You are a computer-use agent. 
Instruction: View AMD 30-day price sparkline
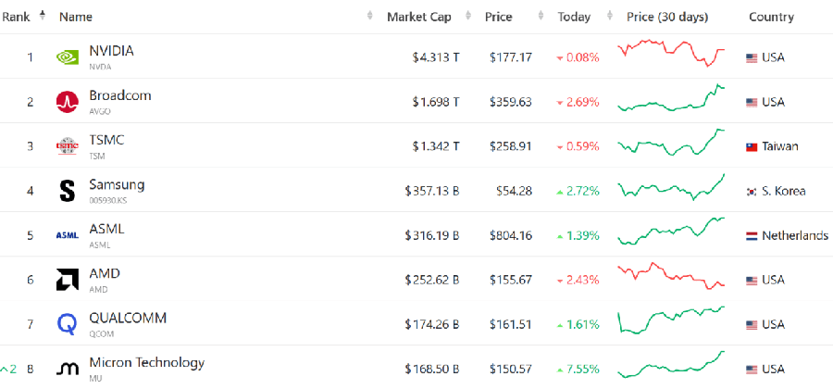point(672,275)
